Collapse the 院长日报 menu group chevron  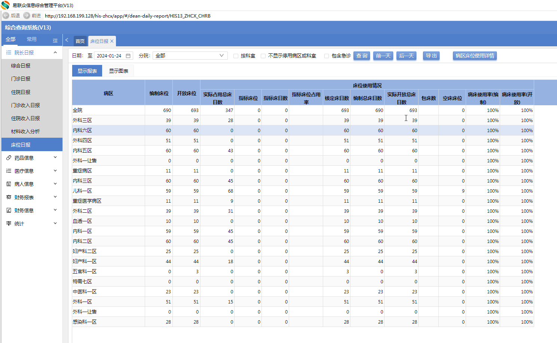55,53
